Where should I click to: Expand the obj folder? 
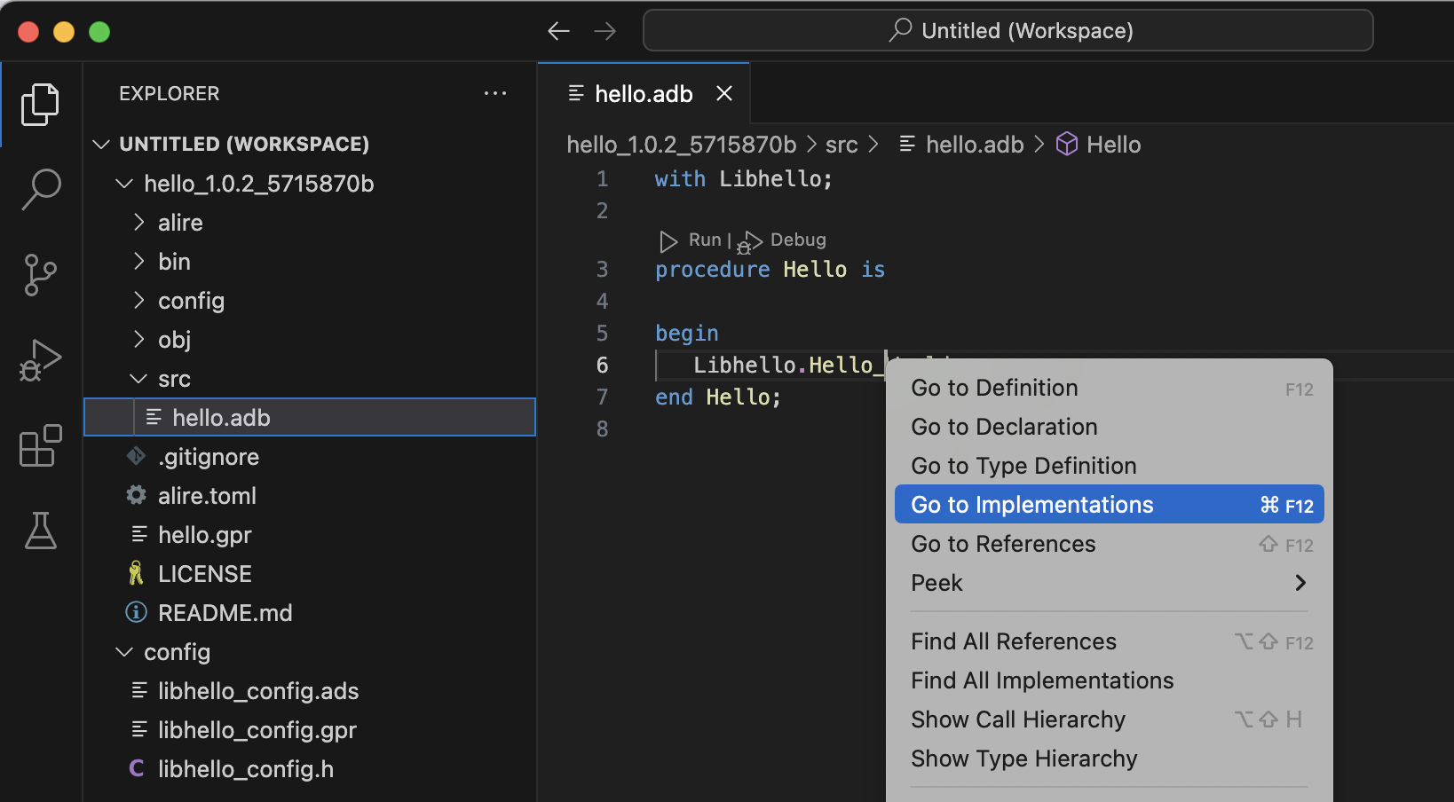coord(174,340)
